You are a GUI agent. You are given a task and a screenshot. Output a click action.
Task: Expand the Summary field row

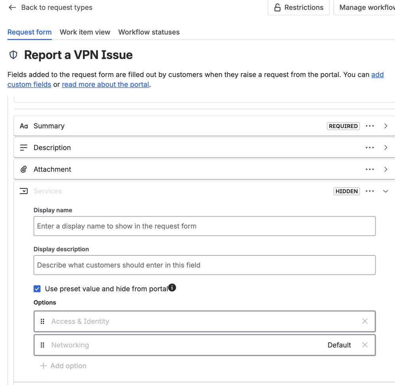coord(386,126)
